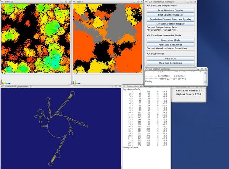Reset to Default Structure Display
The image size is (229, 169).
170,24
